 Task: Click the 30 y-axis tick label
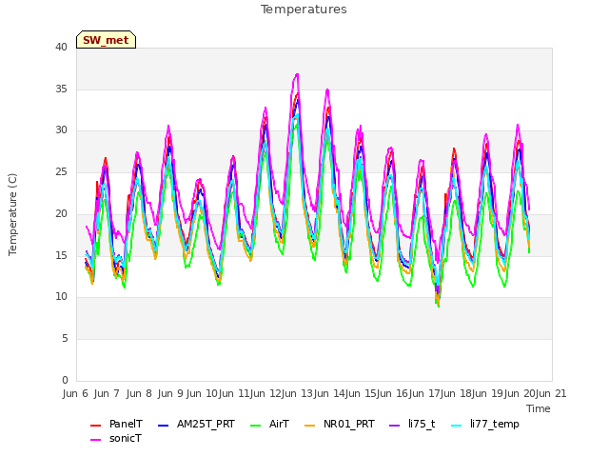(61, 130)
